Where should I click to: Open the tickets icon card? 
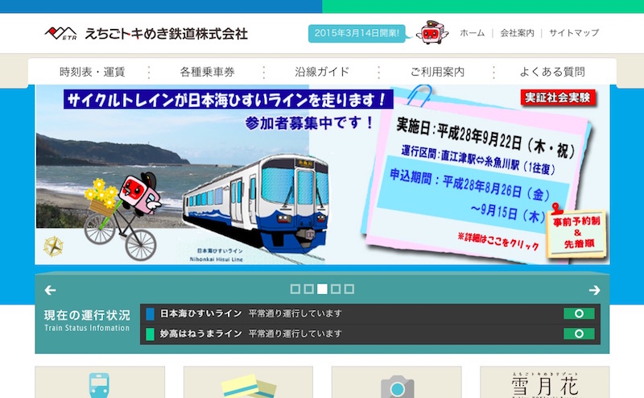(248, 382)
